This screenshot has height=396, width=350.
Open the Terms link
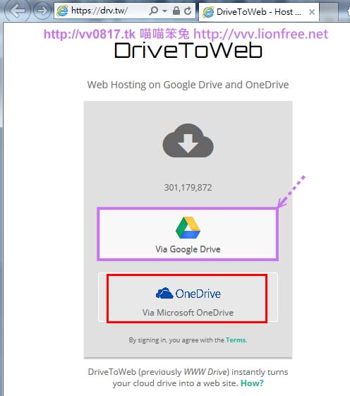pyautogui.click(x=236, y=340)
